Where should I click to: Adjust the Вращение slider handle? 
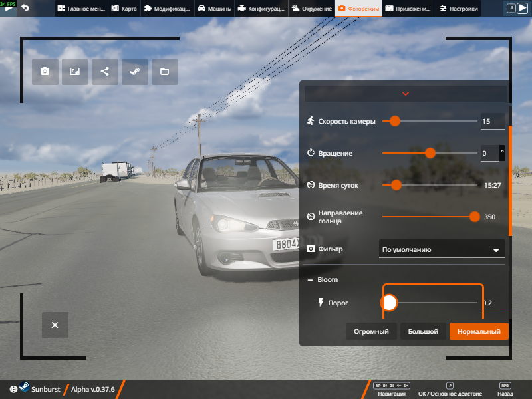point(430,153)
